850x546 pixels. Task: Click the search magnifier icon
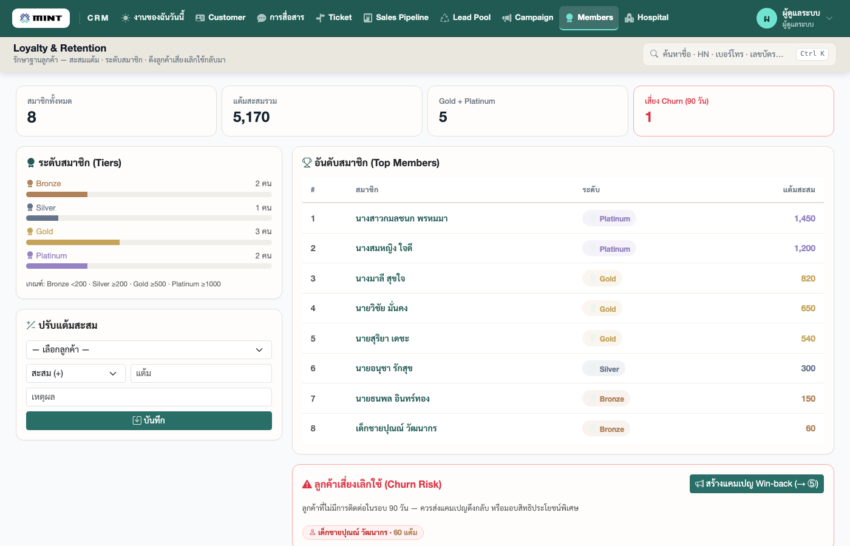coord(654,54)
